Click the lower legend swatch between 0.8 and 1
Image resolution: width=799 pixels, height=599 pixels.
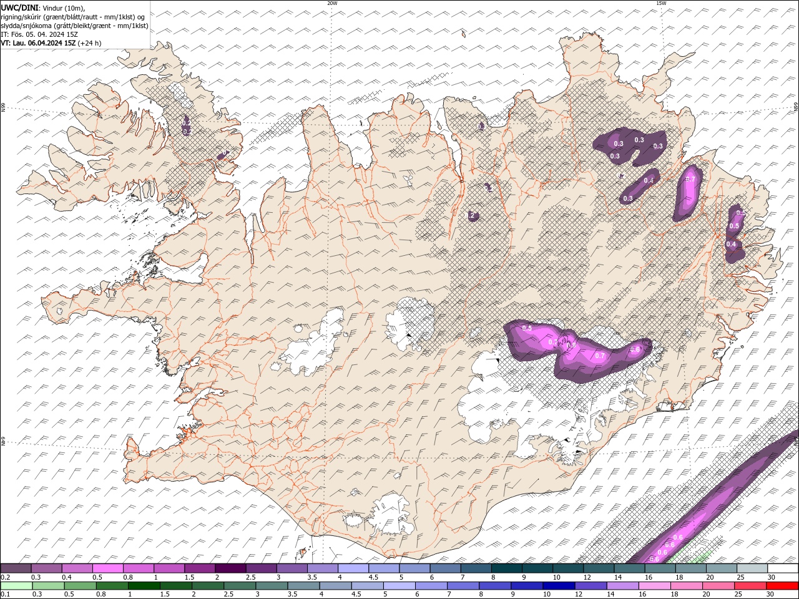point(113,585)
